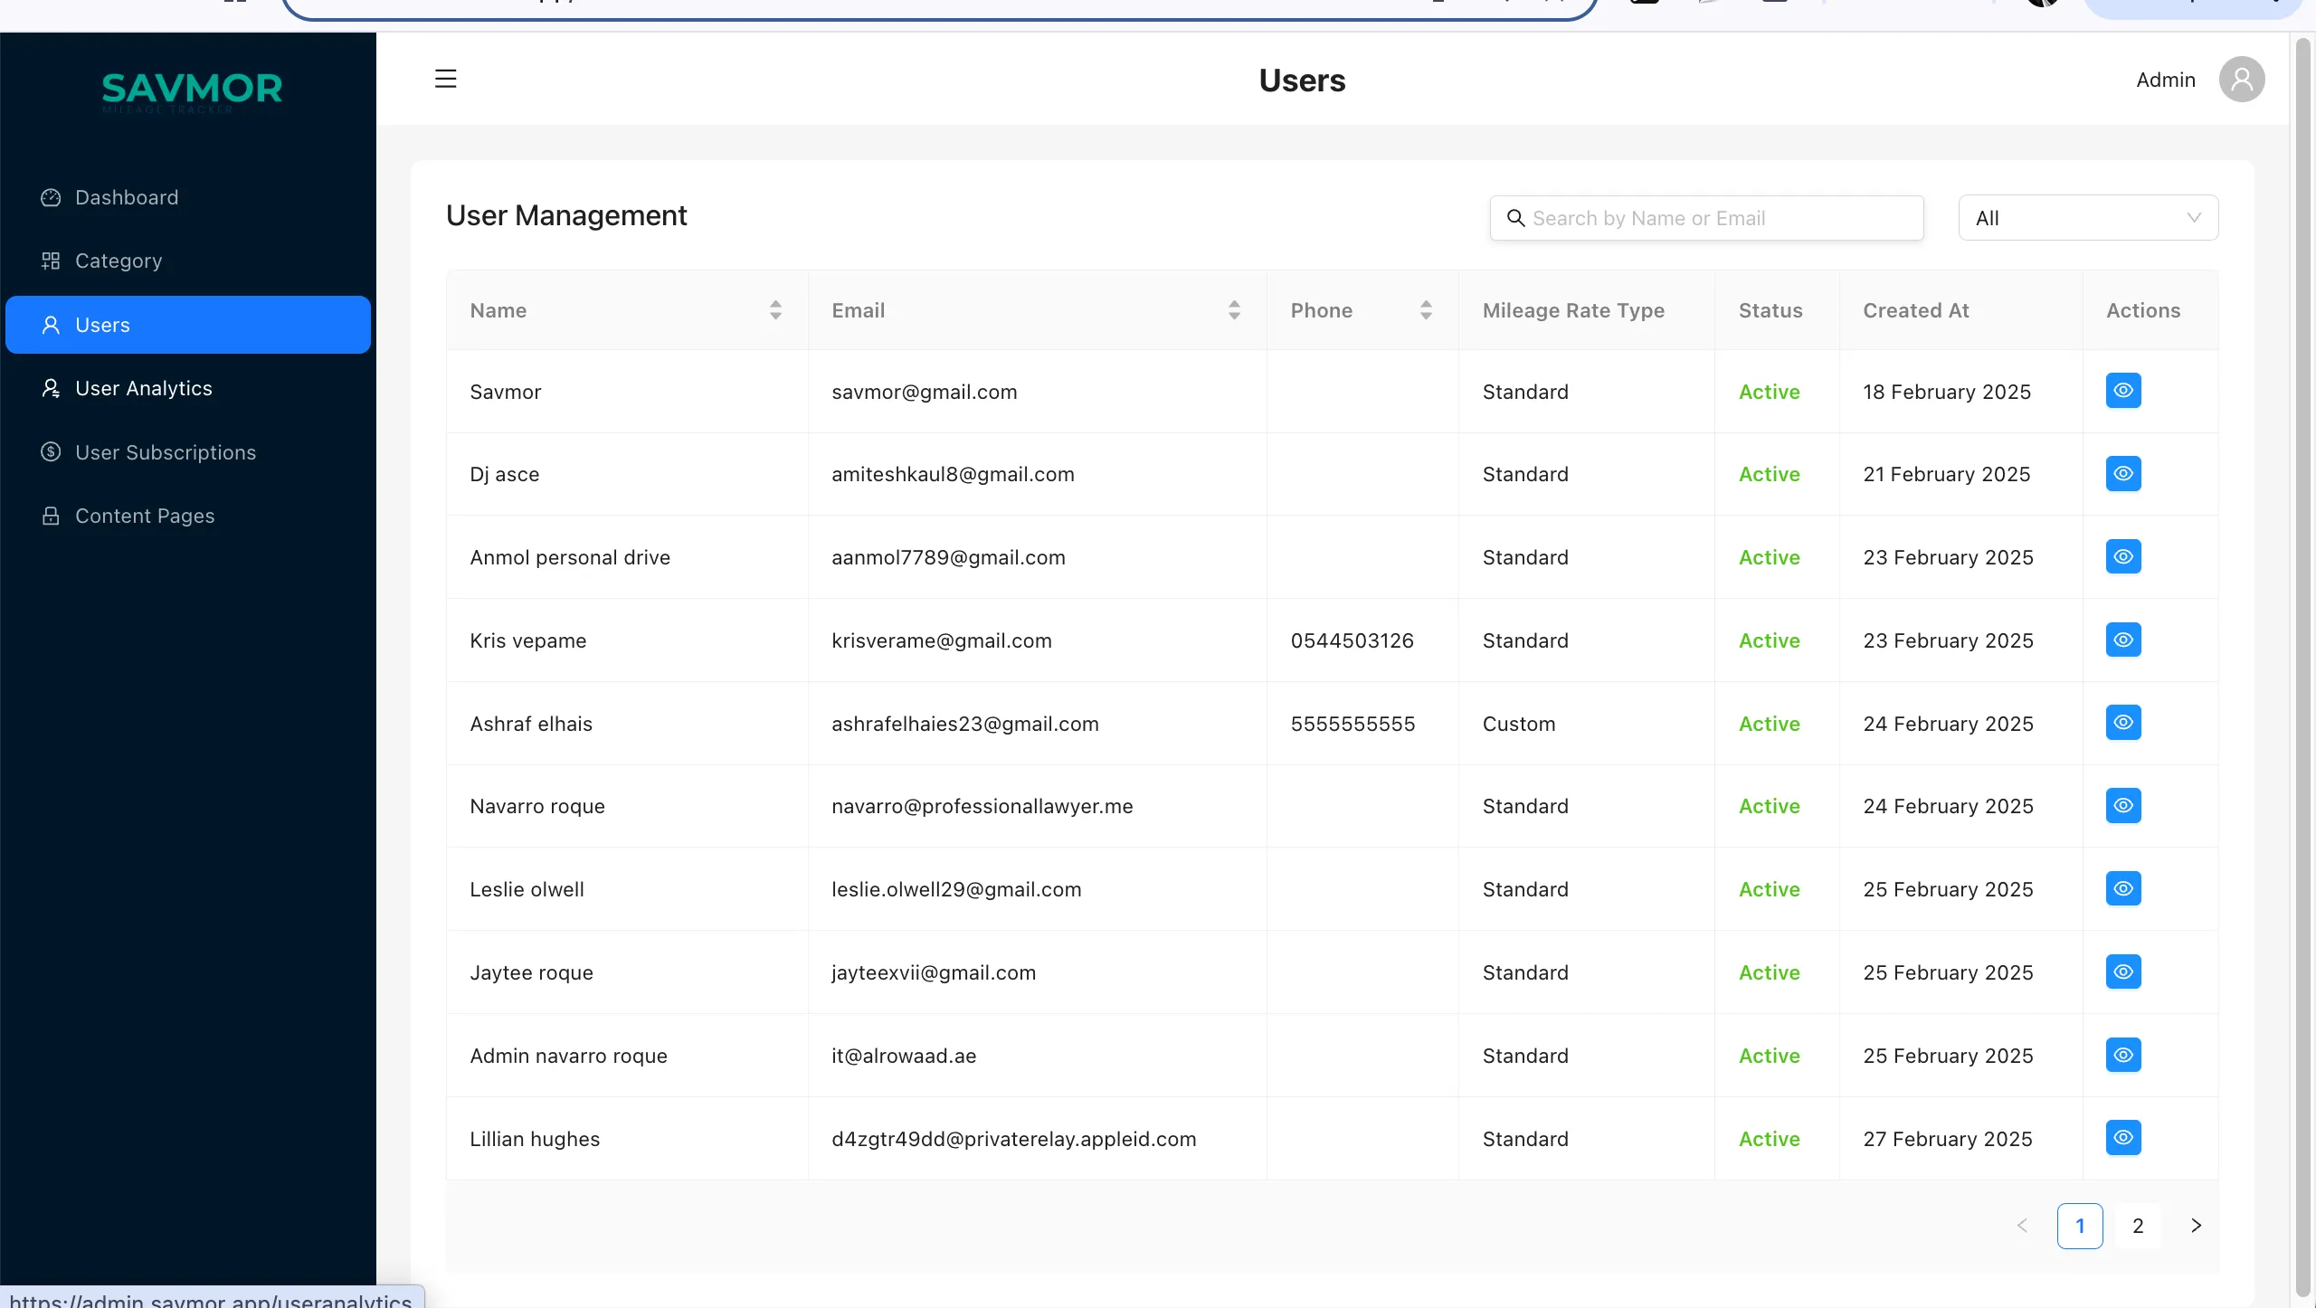This screenshot has width=2316, height=1308.
Task: Click the SAVMOR logo
Action: point(192,90)
